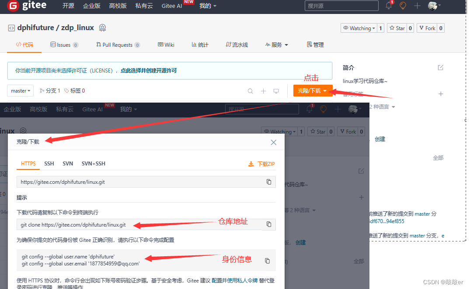Open user avatar menu in top header
The image size is (470, 289).
[x=434, y=6]
